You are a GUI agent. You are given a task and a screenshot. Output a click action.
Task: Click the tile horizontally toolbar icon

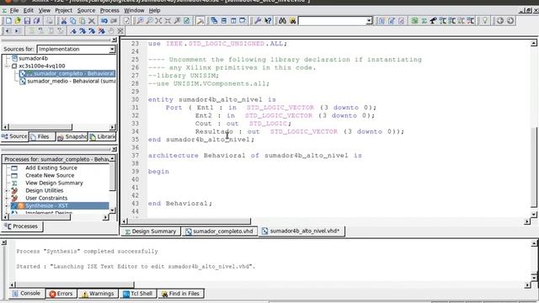pos(224,21)
